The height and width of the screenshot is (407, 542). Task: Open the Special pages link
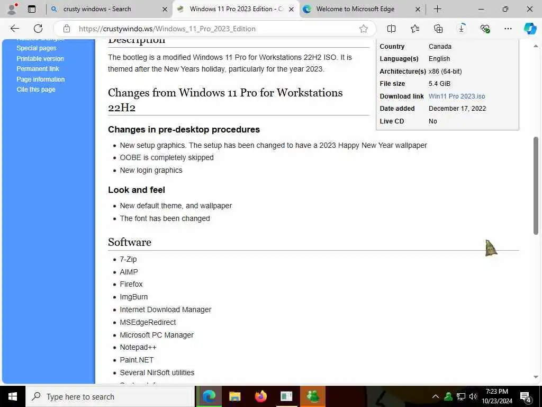coord(37,48)
